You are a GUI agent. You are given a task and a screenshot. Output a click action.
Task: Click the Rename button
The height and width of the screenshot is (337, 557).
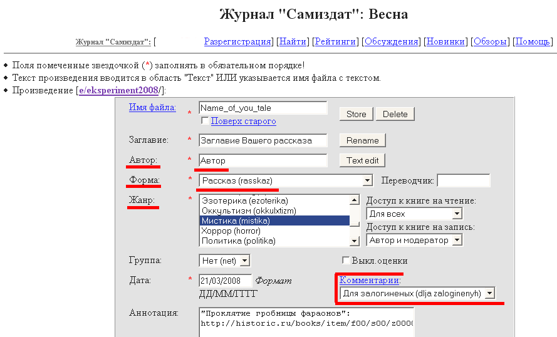[x=362, y=140]
